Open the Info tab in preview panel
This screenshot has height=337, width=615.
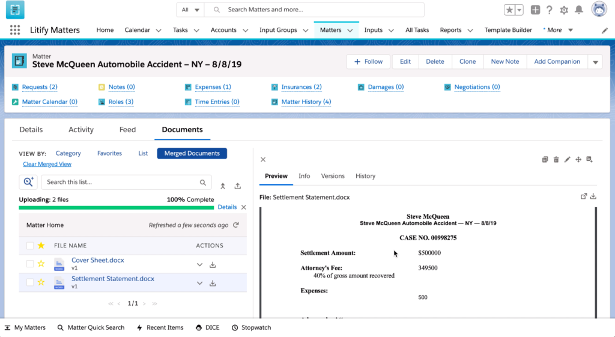[x=304, y=176]
